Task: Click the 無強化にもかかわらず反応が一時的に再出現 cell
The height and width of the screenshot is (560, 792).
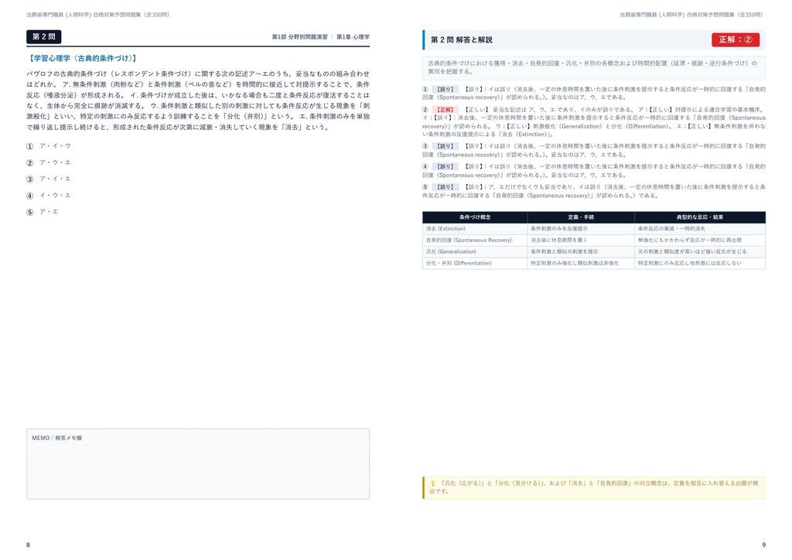Action: pos(700,241)
